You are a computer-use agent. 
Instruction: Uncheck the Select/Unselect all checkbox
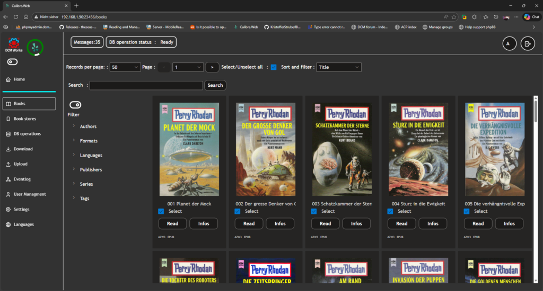(x=274, y=67)
